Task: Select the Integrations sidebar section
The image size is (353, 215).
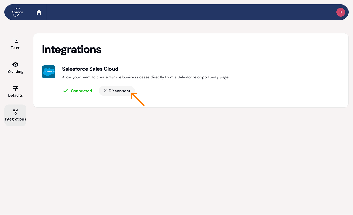Action: [x=15, y=115]
